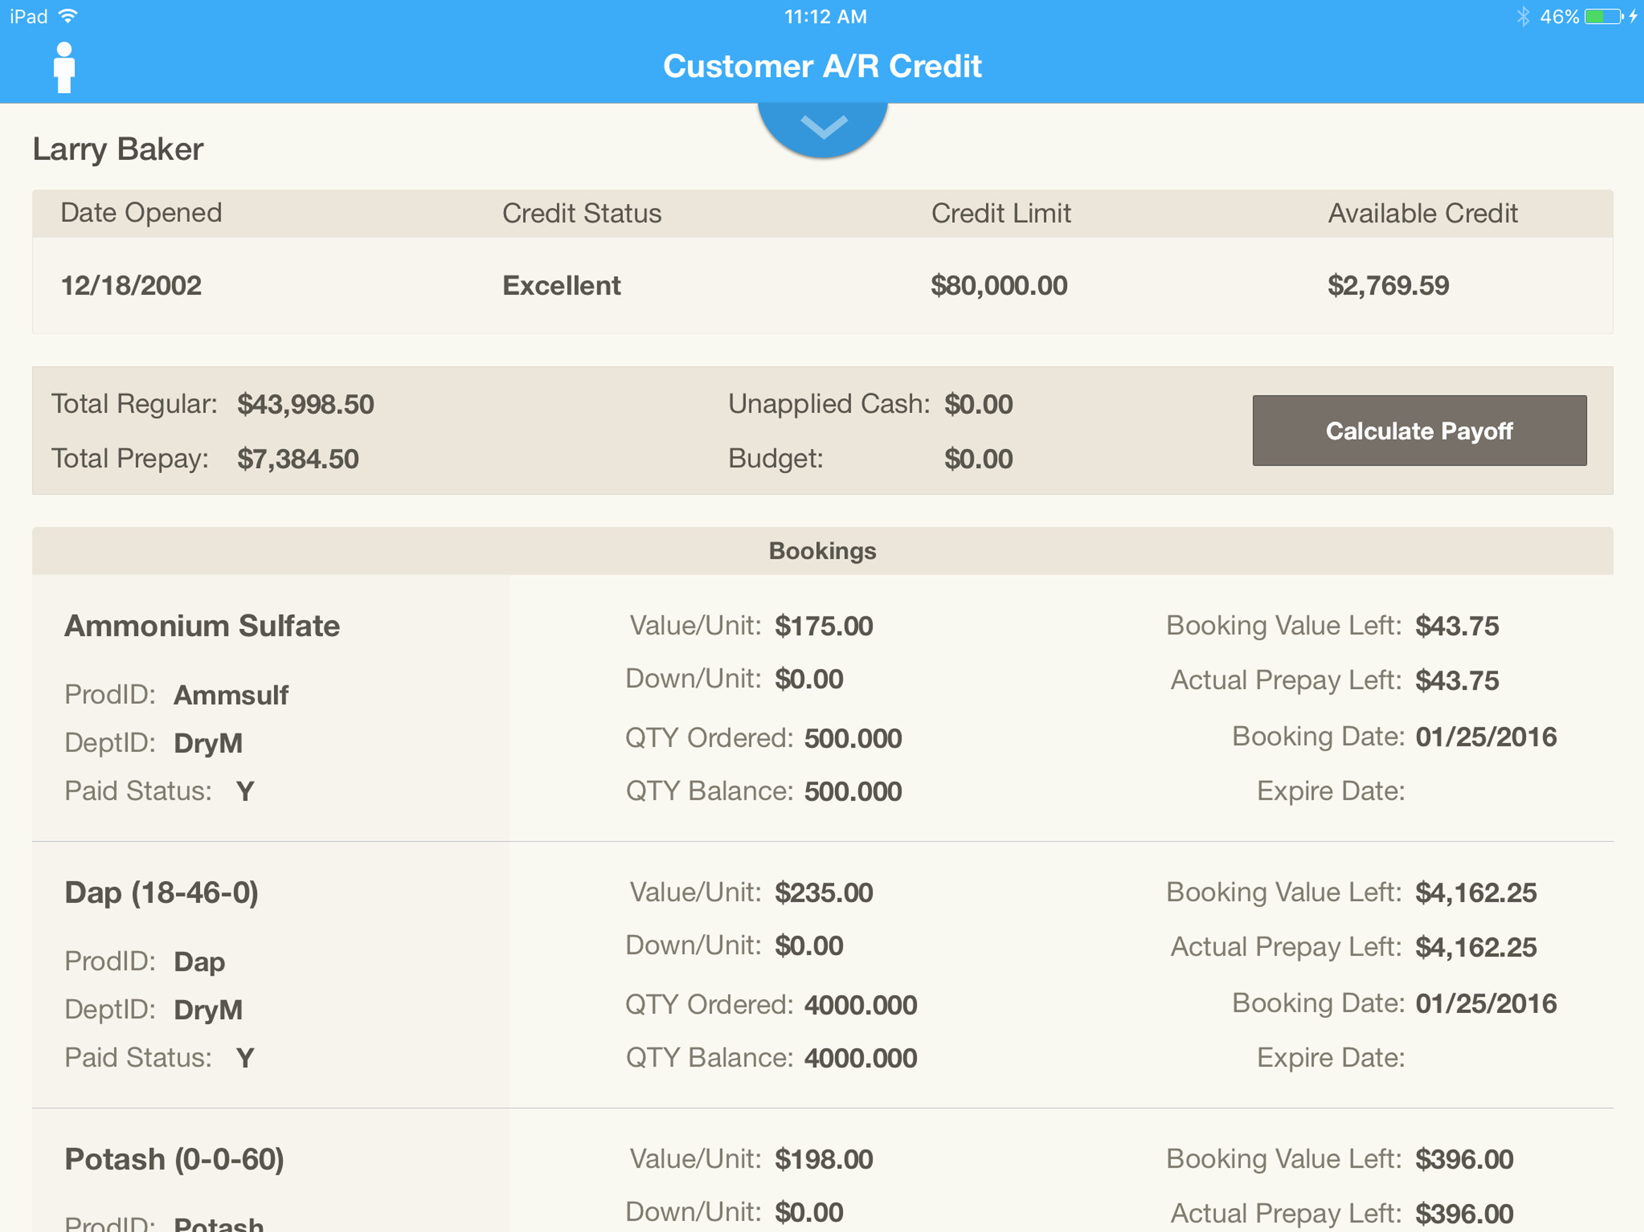The height and width of the screenshot is (1232, 1644).
Task: Select the customer name Larry Baker
Action: tap(118, 149)
